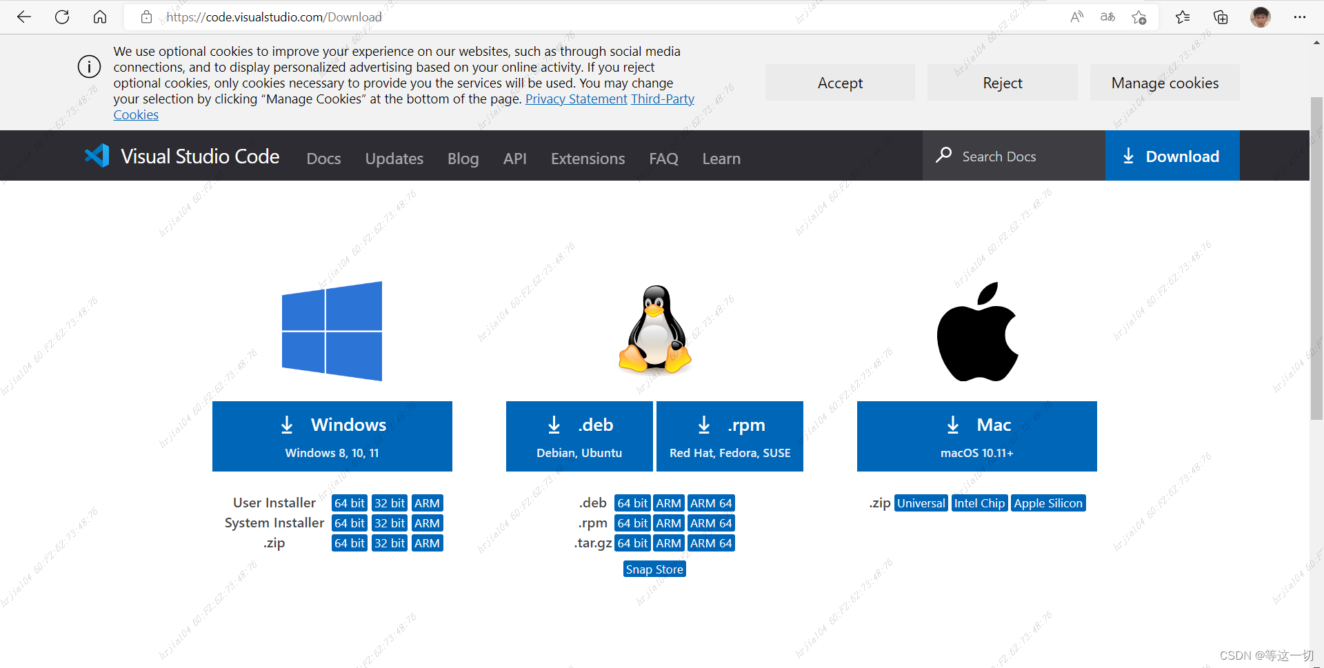Select Mac .zip Apple Silicon

coord(1048,503)
